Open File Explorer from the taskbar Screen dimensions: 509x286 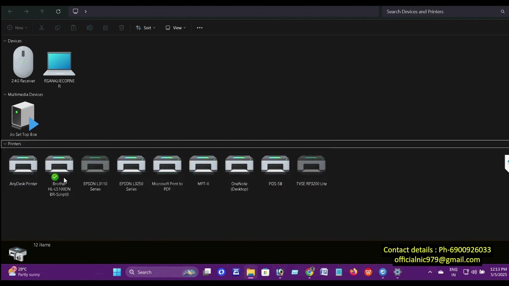coord(251,272)
